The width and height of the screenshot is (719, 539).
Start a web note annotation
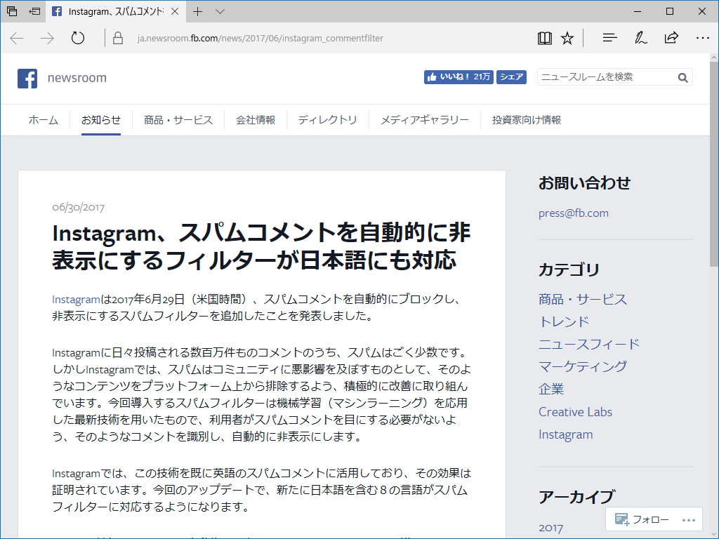click(640, 37)
